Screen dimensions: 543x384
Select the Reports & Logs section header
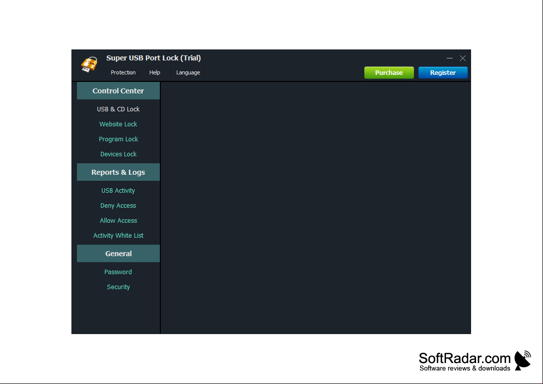point(118,172)
